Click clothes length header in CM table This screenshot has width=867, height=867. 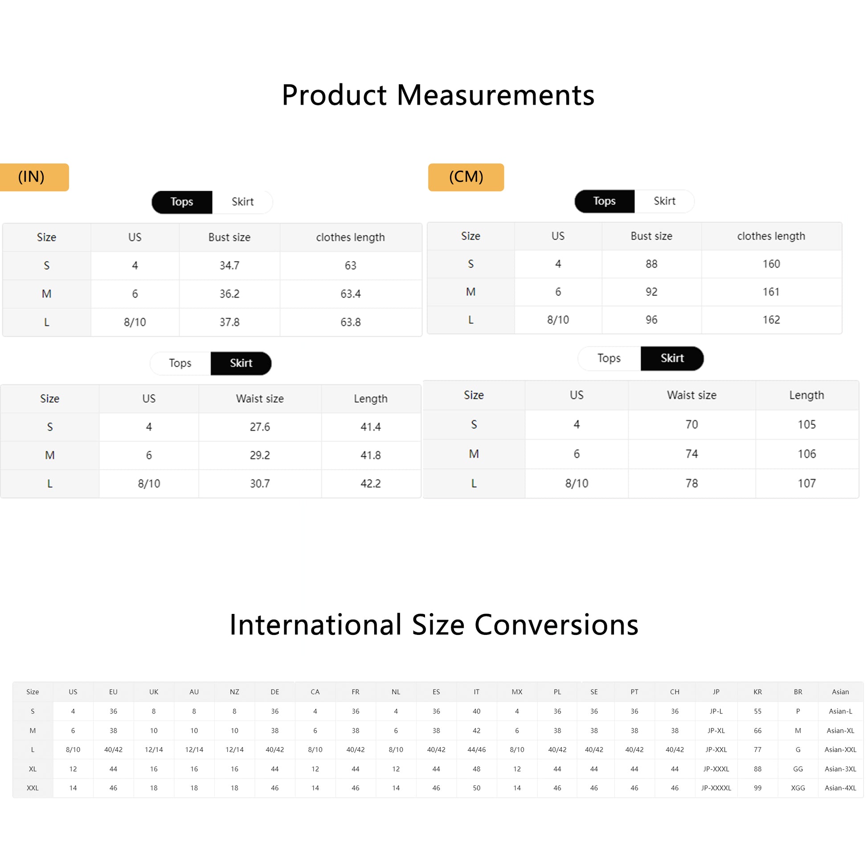[x=771, y=236]
